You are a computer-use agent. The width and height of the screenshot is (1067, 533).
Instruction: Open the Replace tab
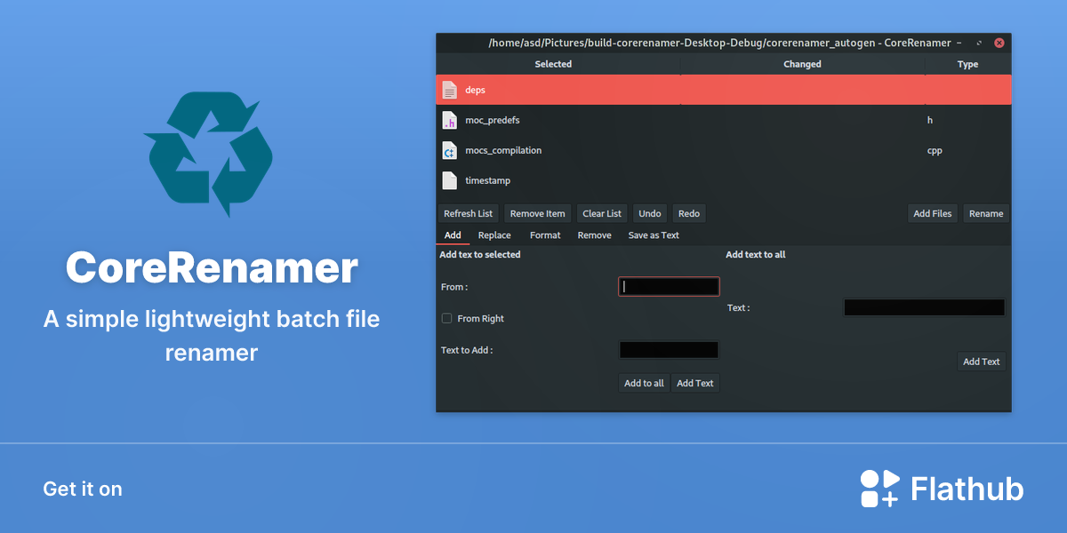(494, 235)
